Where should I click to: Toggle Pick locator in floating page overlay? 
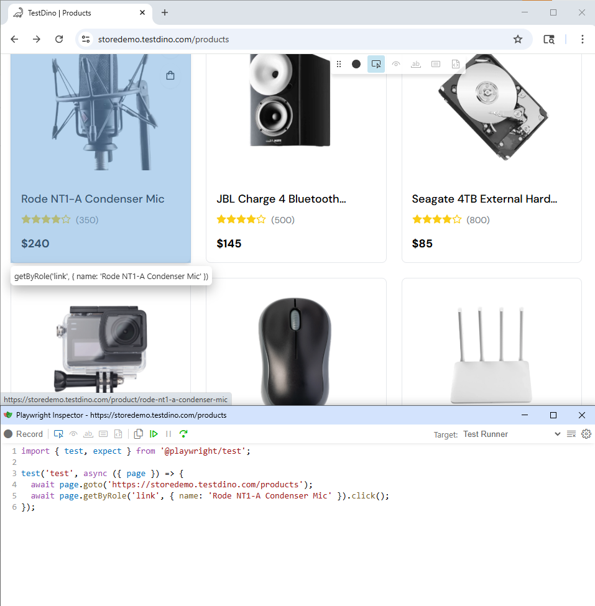click(x=376, y=64)
